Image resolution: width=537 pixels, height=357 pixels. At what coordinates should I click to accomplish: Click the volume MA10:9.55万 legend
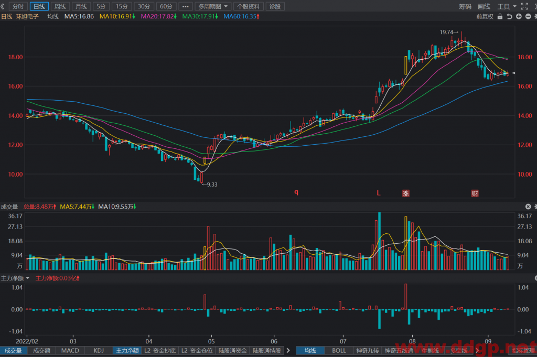pos(117,207)
